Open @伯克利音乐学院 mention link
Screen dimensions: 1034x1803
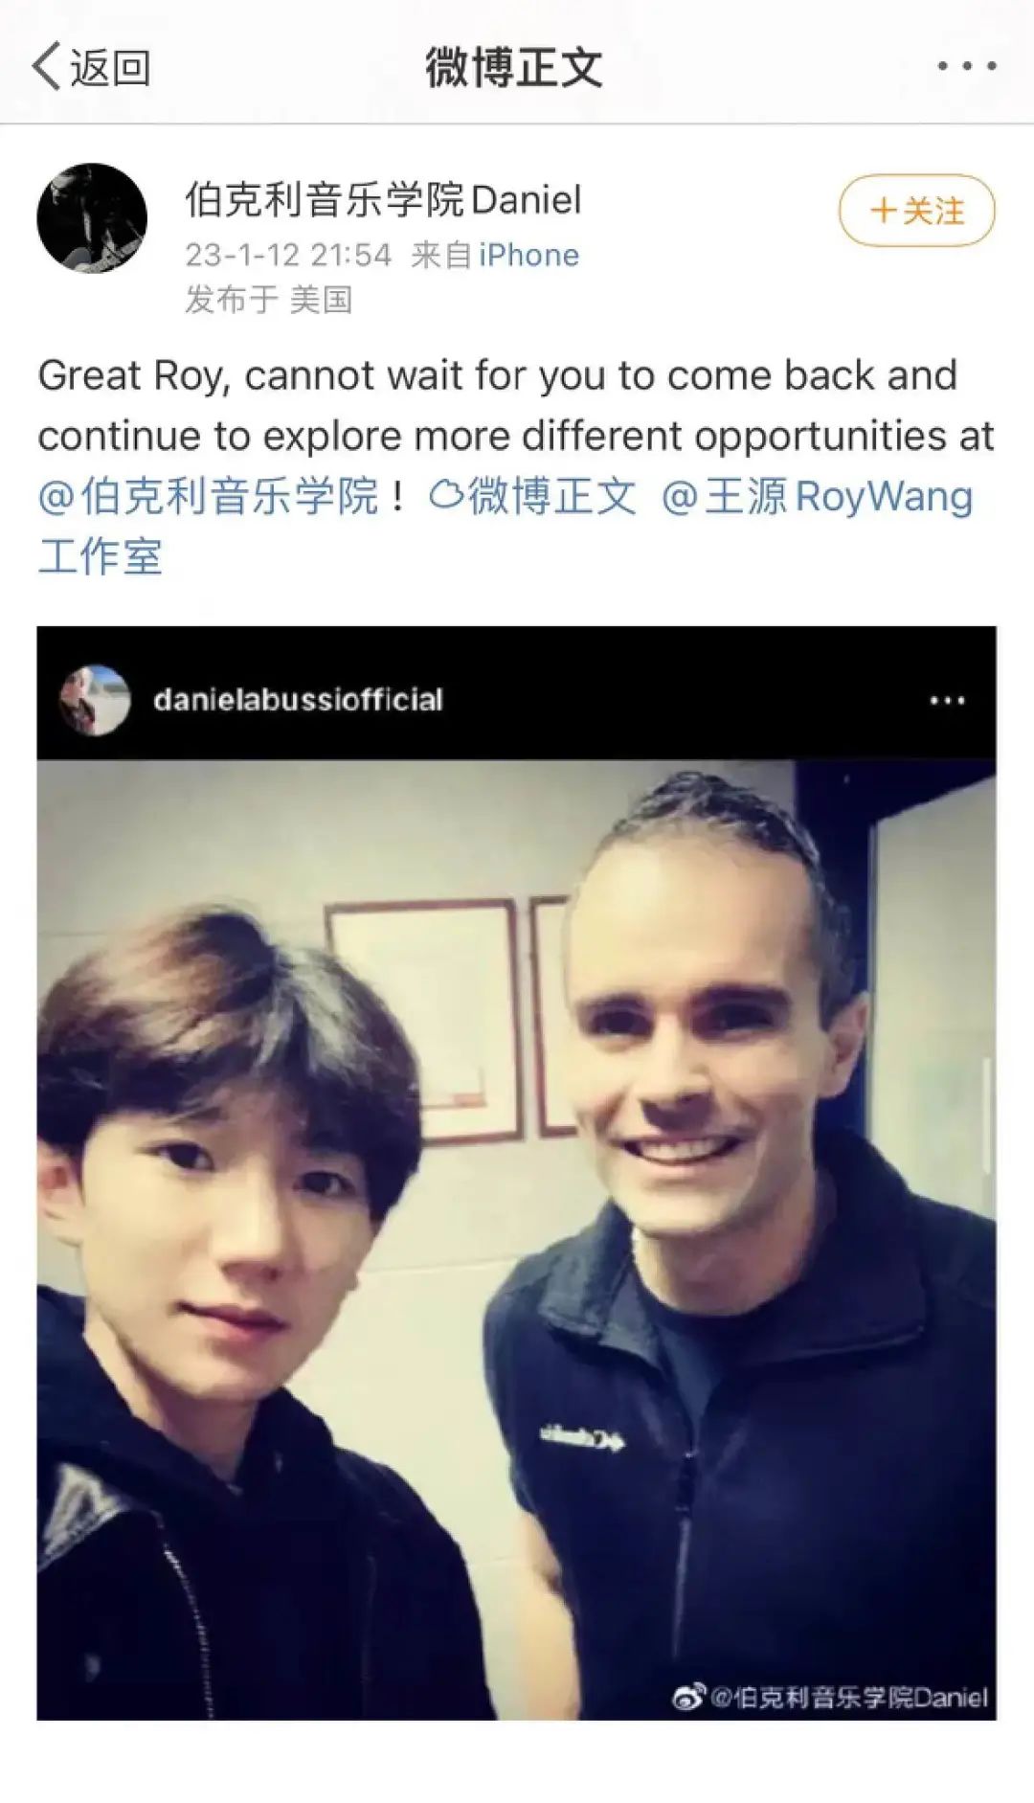[209, 496]
